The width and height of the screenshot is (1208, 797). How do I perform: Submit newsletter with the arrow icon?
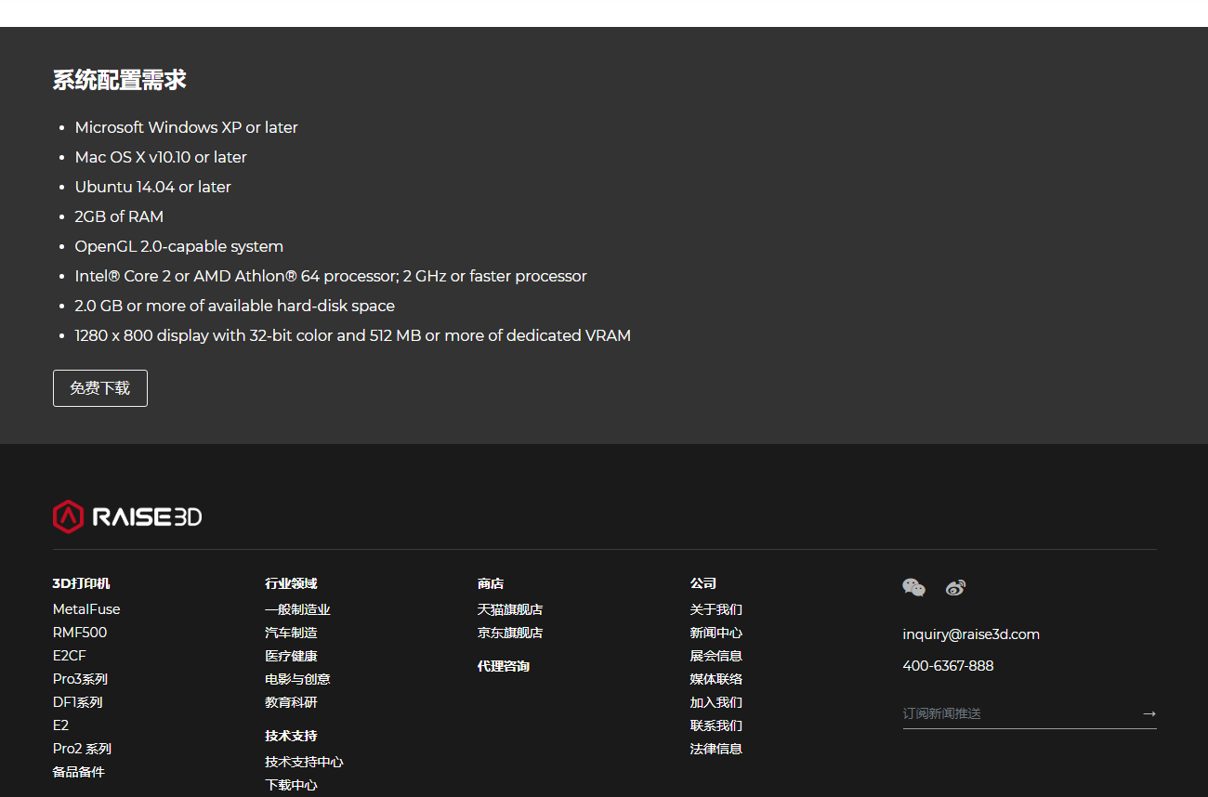click(1149, 713)
